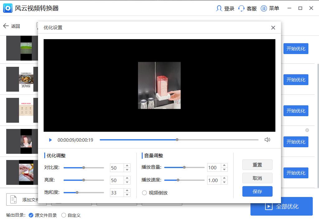Save settings with the 保存 button
This screenshot has height=224, width=319.
click(x=257, y=191)
